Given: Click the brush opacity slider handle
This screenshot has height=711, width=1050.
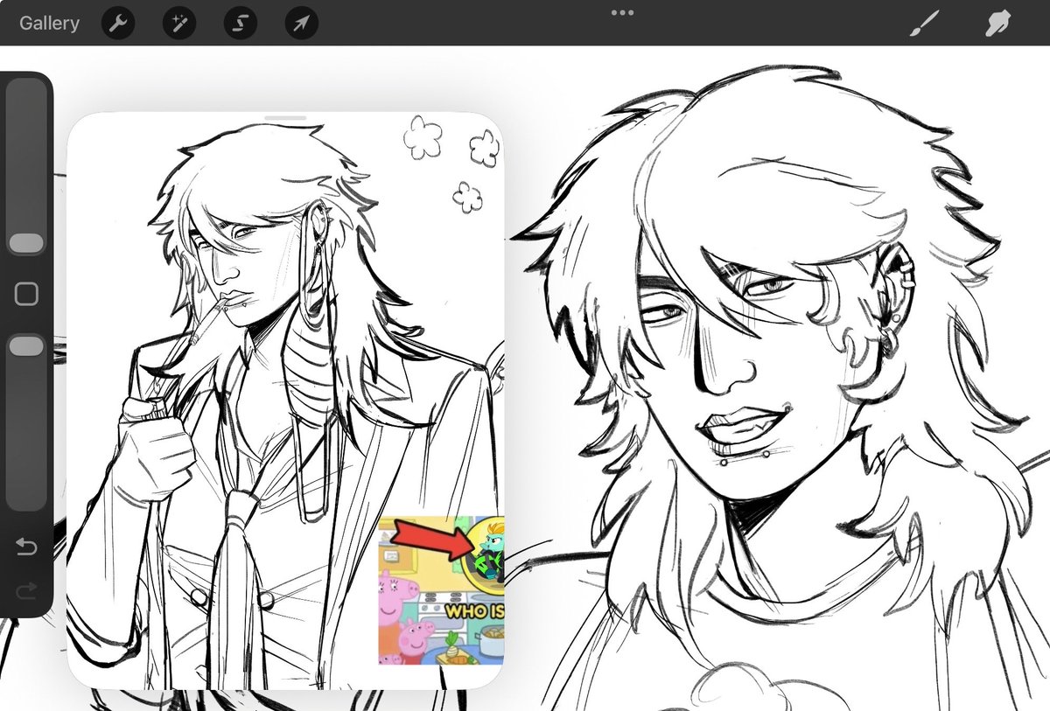Looking at the screenshot, I should [26, 346].
